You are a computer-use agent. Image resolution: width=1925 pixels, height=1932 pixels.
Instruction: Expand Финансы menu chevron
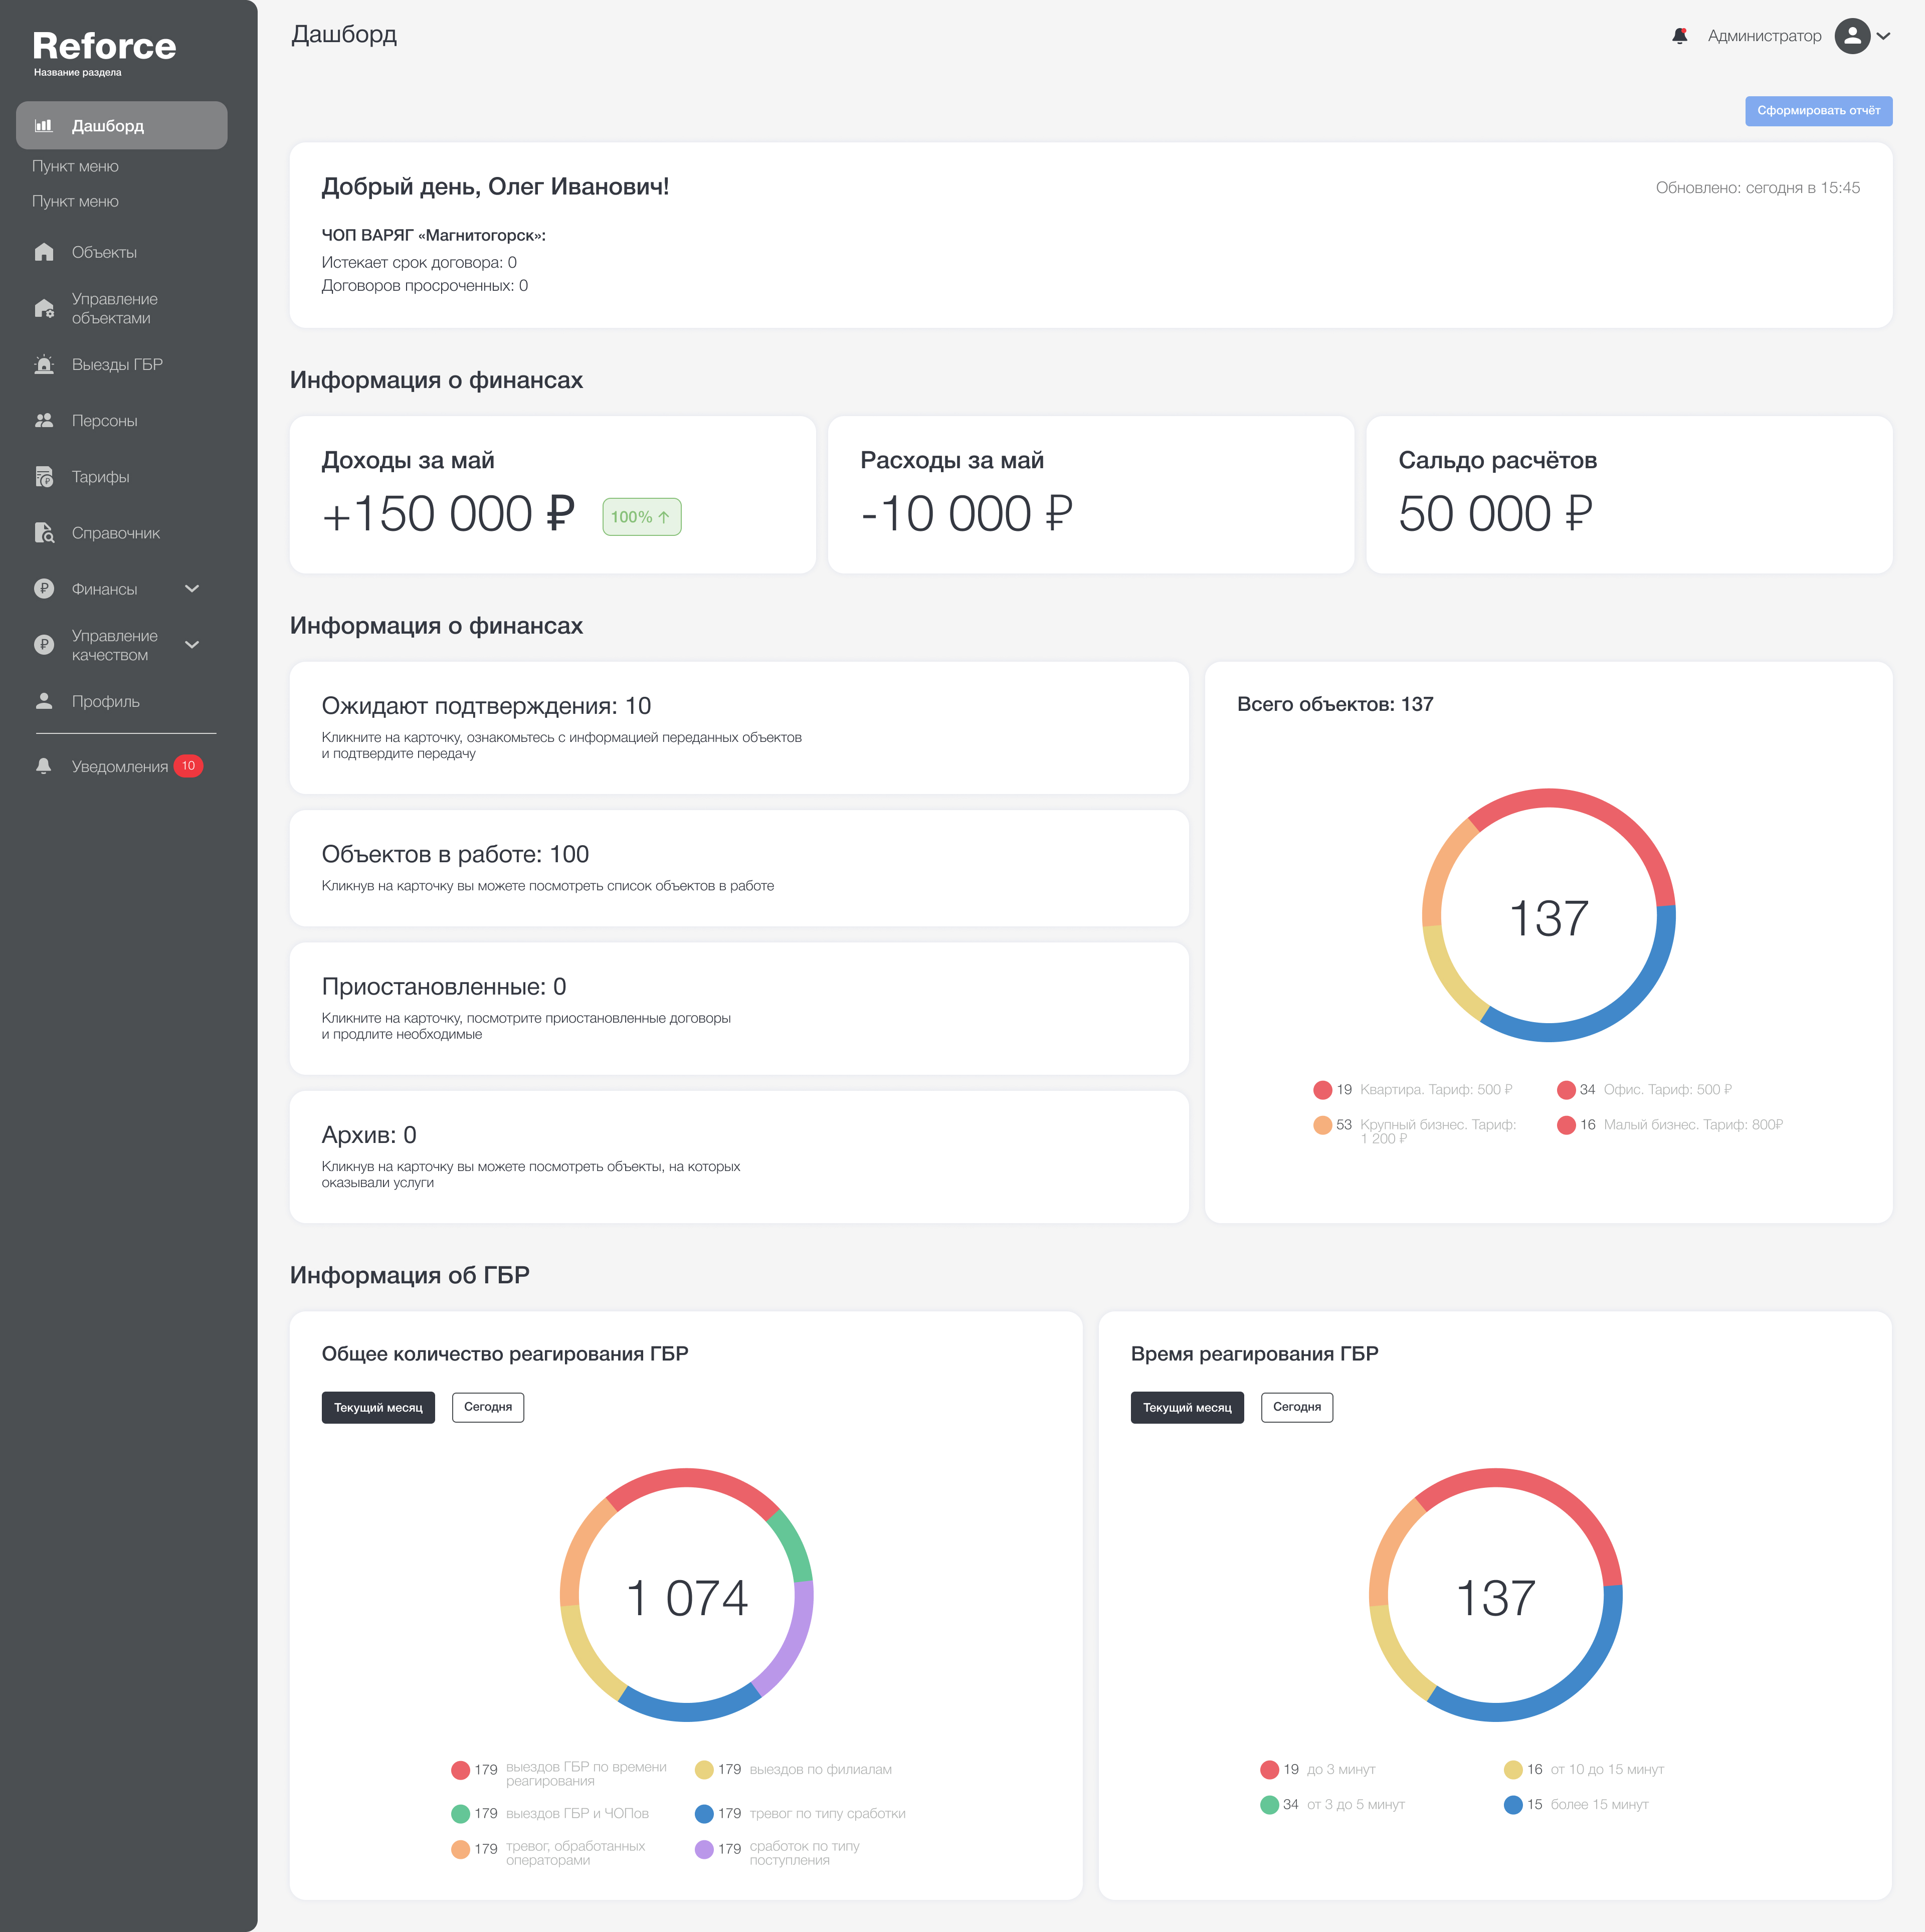192,589
